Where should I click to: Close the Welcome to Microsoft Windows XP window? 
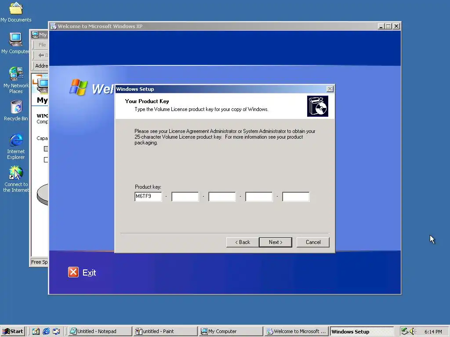[396, 26]
